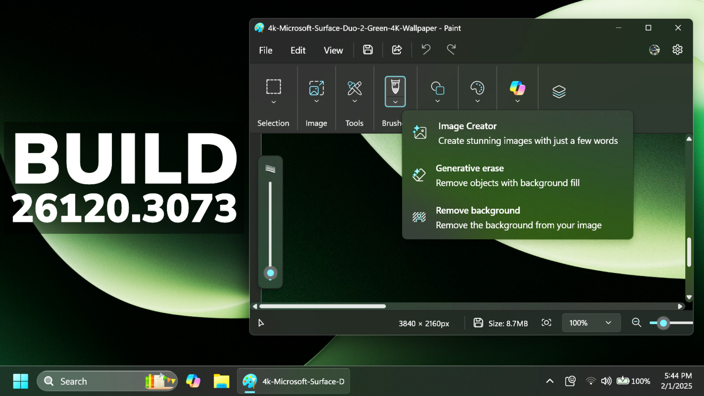Select the Tools icon in ribbon
The height and width of the screenshot is (396, 704).
coord(354,88)
